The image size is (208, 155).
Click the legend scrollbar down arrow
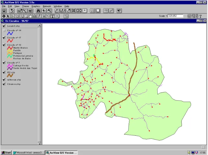pyautogui.click(x=39, y=144)
